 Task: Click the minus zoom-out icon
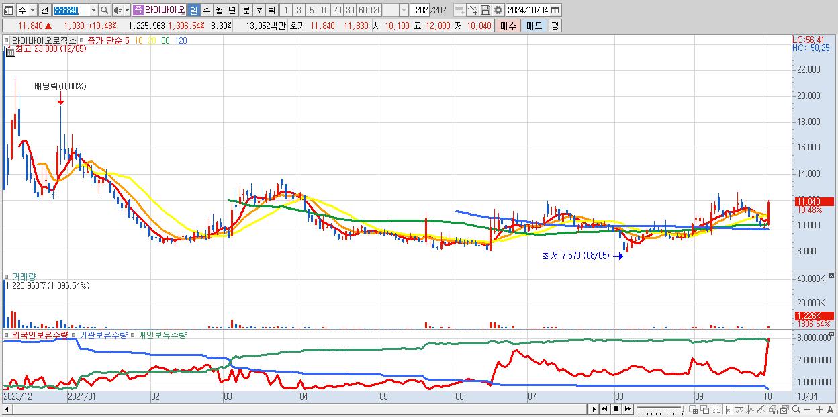coord(808,409)
